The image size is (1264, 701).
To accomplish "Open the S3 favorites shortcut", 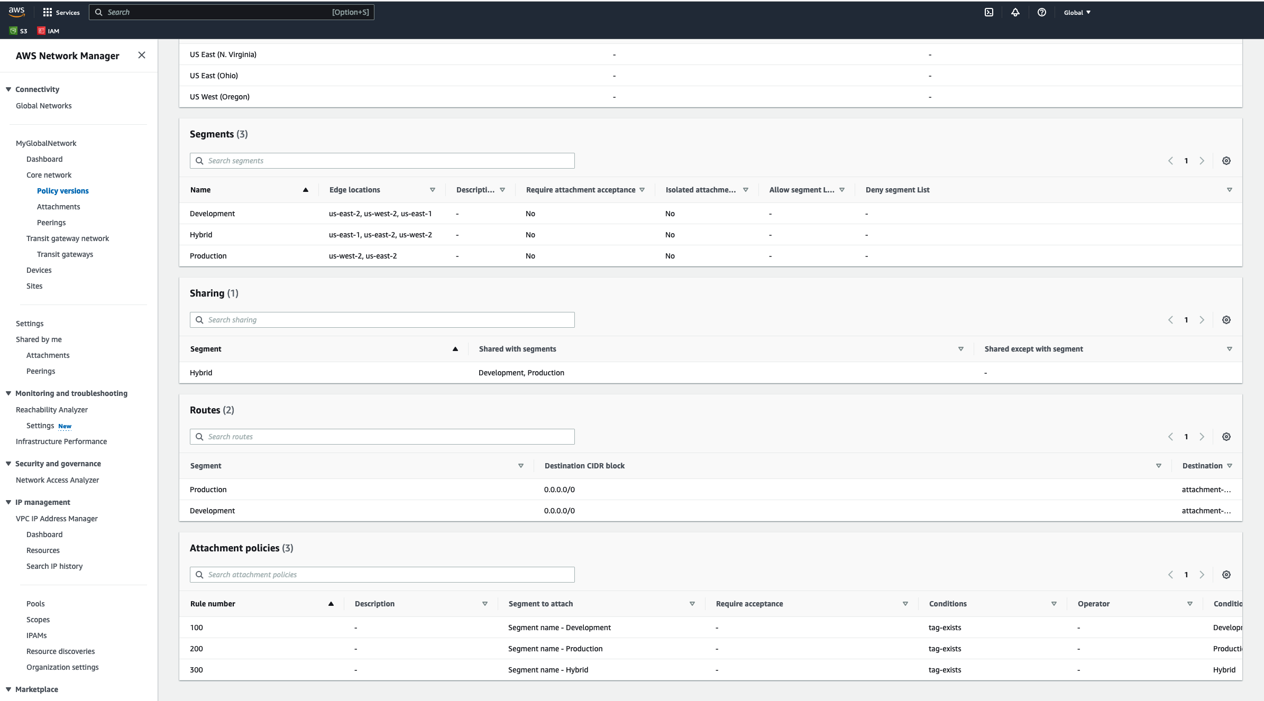I will [18, 31].
